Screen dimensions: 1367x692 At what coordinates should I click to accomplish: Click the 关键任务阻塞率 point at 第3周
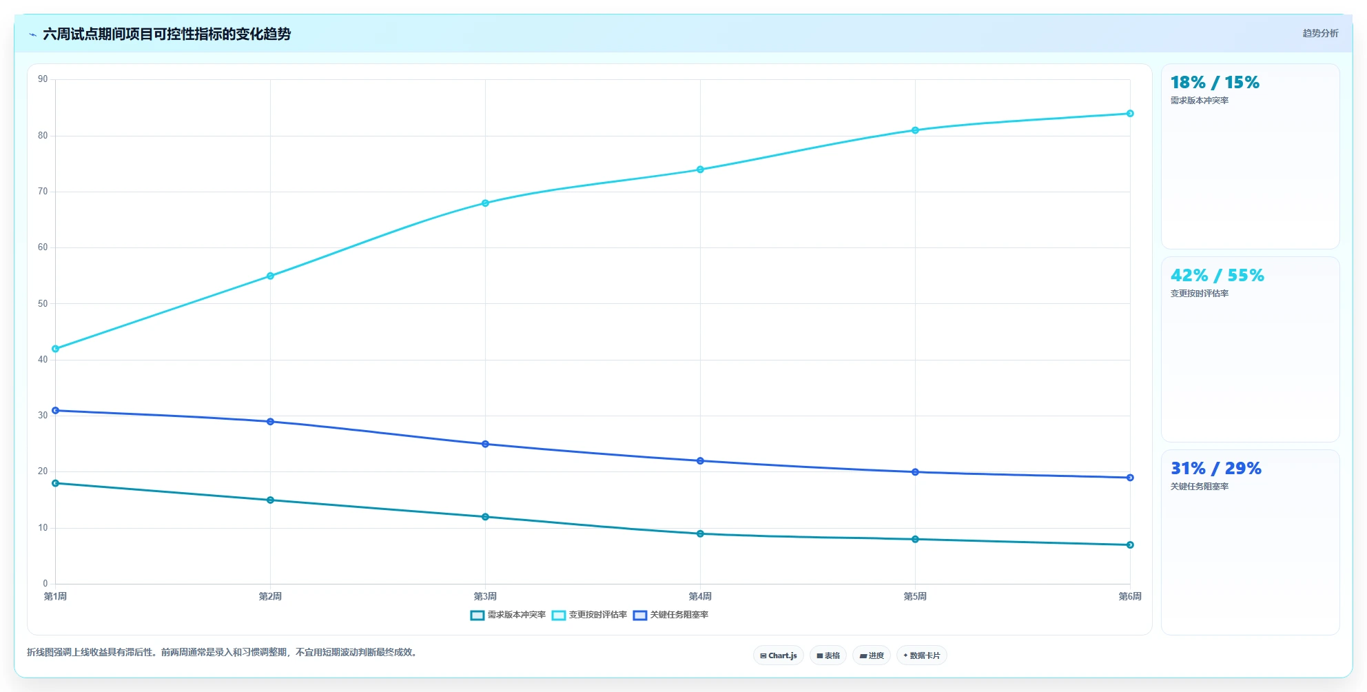click(485, 444)
